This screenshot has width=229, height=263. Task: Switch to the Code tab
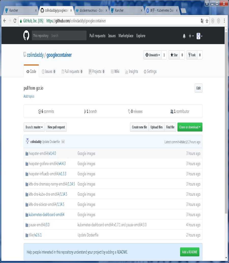coord(31,71)
